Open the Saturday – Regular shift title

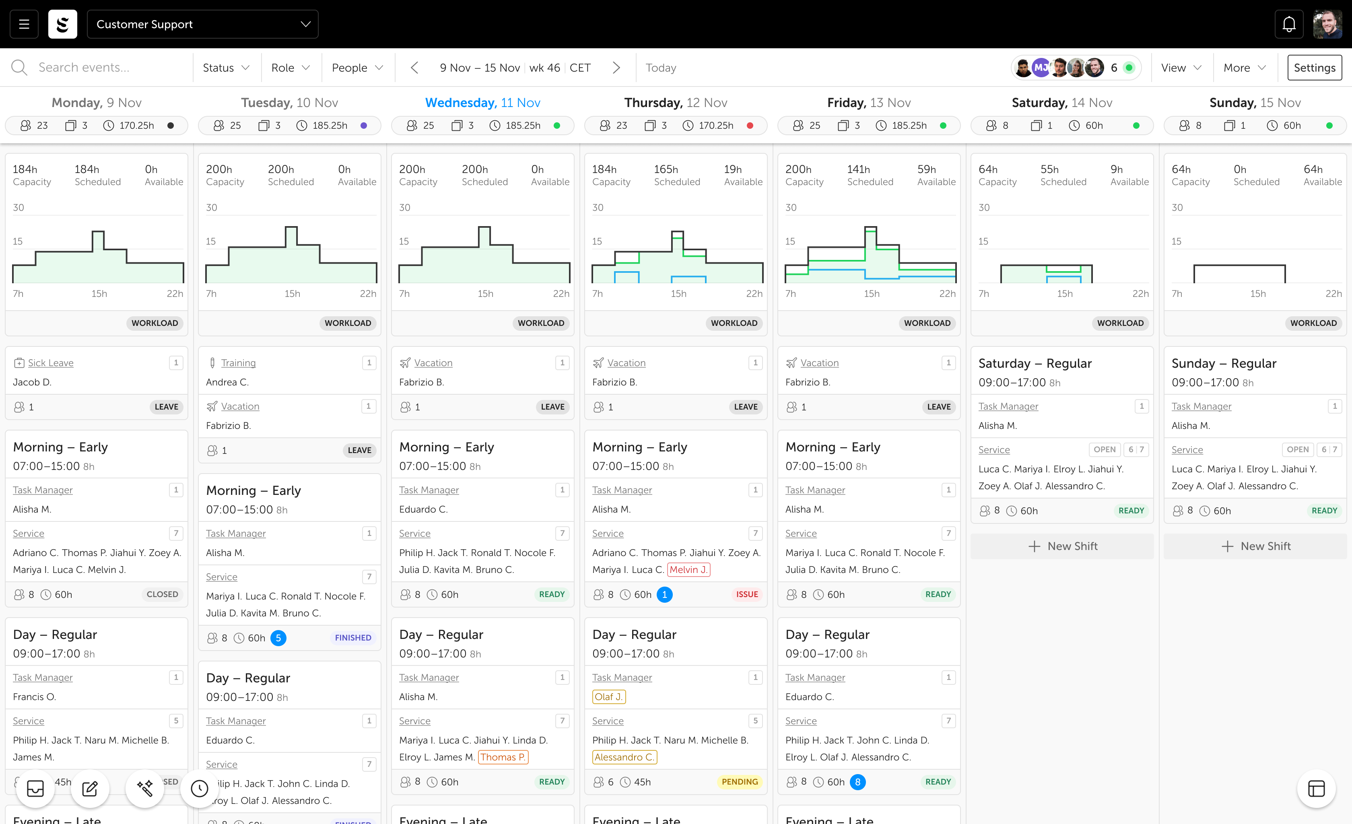coord(1035,363)
